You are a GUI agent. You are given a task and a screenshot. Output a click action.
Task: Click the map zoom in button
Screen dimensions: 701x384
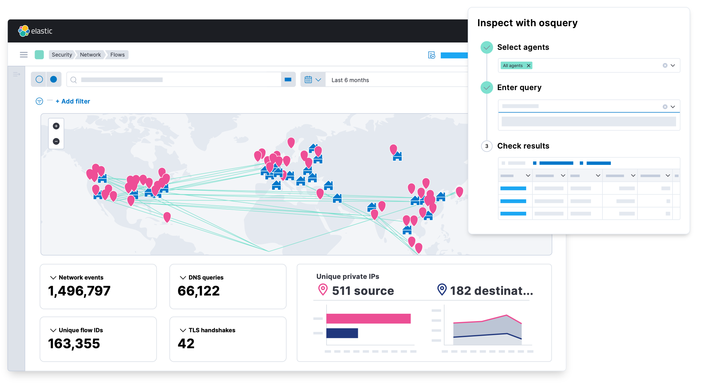point(56,126)
